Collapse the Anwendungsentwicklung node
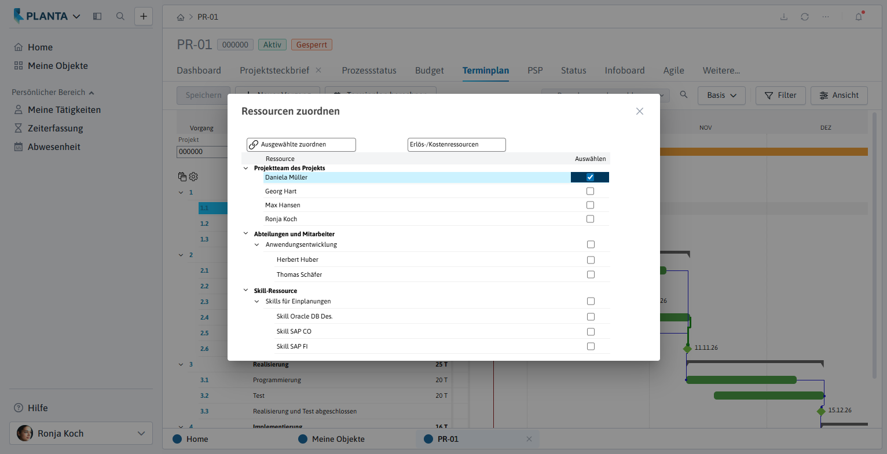The height and width of the screenshot is (454, 887). click(257, 244)
